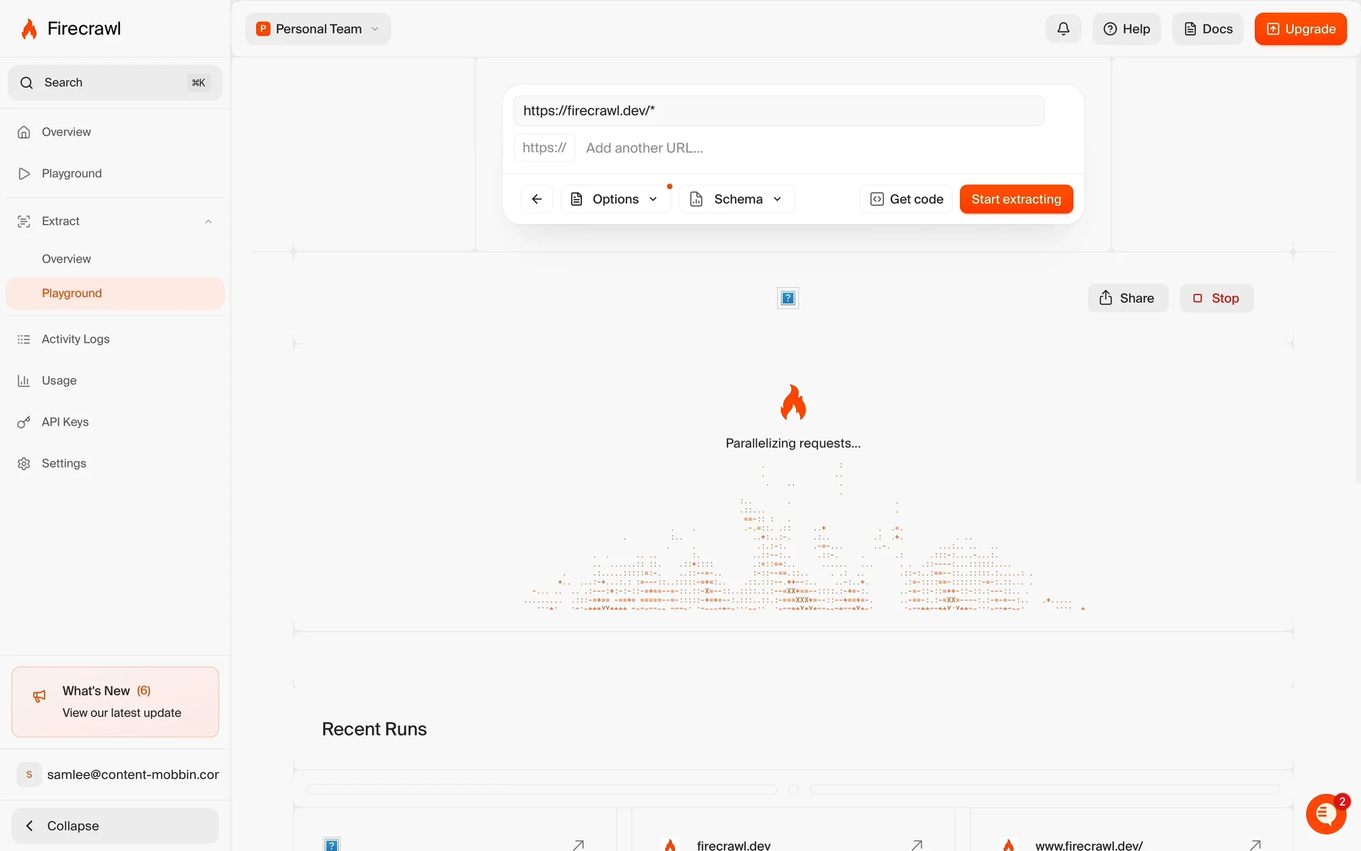Select Extract Overview submenu item
The width and height of the screenshot is (1361, 851).
pos(67,259)
